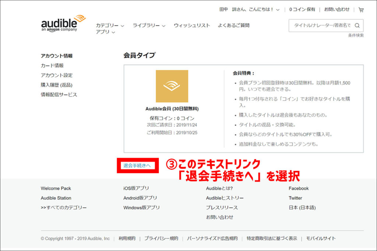
Task: Click the gold Audible membership badge
Action: tap(172, 86)
